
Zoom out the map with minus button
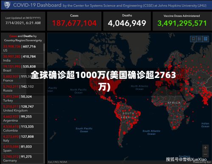(205, 154)
